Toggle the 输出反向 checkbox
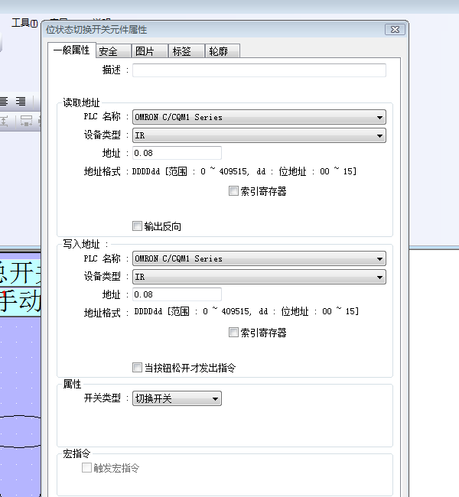459x497 pixels. tap(138, 226)
